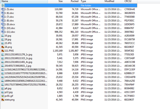Click the Word icon of 1 (7).doc
This screenshot has width=160, height=109.
[x=3, y=17]
